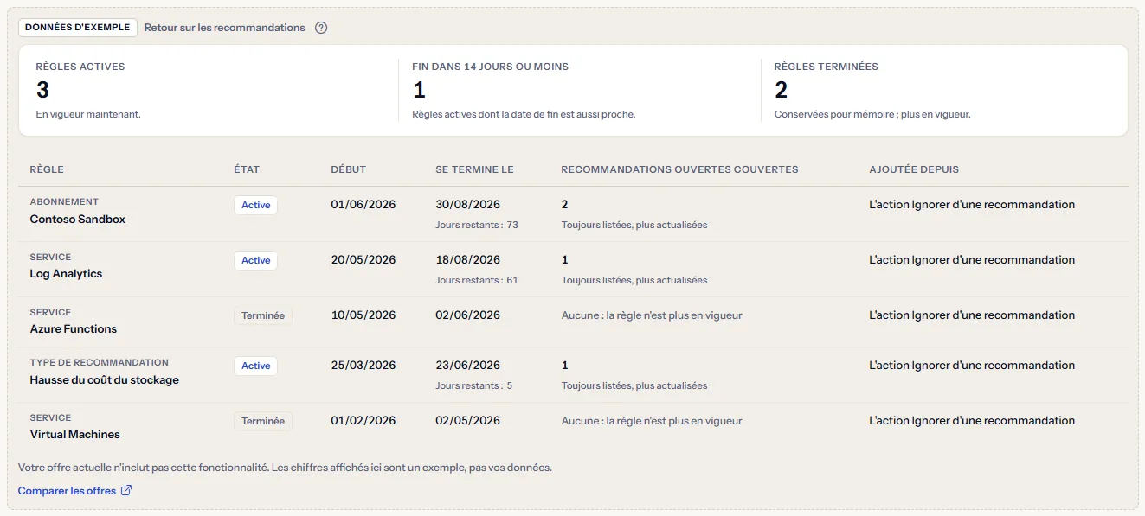The width and height of the screenshot is (1145, 516).
Task: Click the État column header
Action: click(247, 169)
